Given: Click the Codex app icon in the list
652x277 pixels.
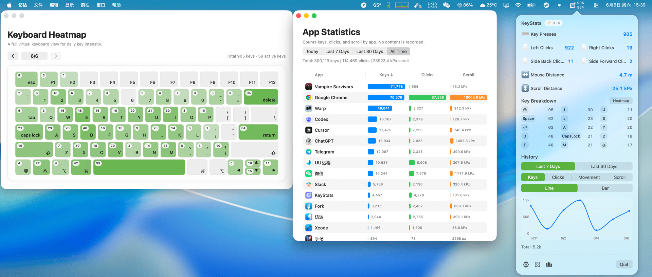Looking at the screenshot, I should 309,119.
